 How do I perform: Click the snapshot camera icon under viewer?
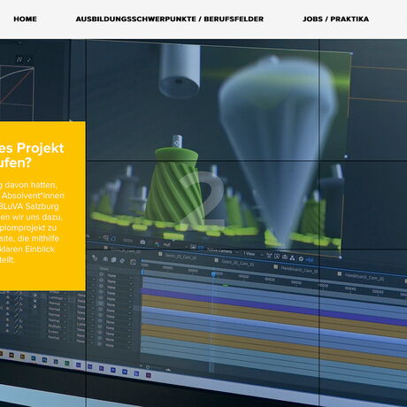142,242
